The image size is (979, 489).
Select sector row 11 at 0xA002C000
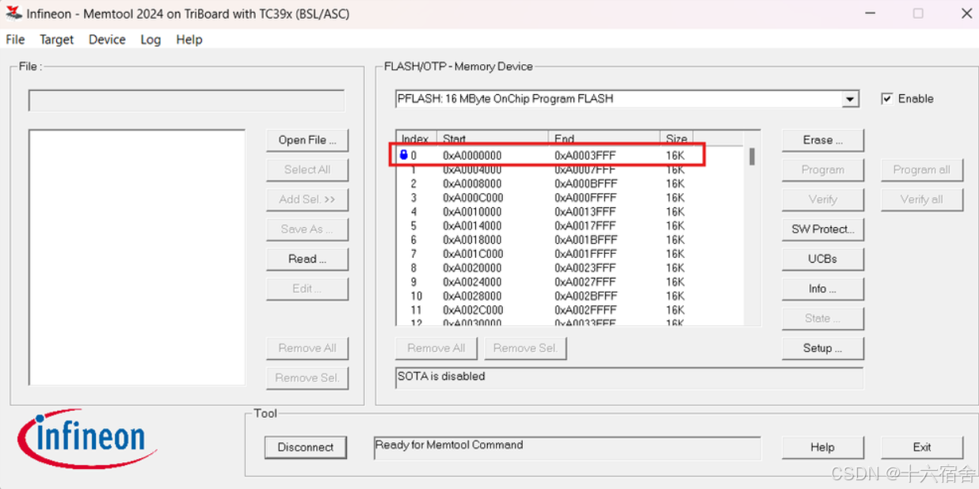[x=570, y=310]
